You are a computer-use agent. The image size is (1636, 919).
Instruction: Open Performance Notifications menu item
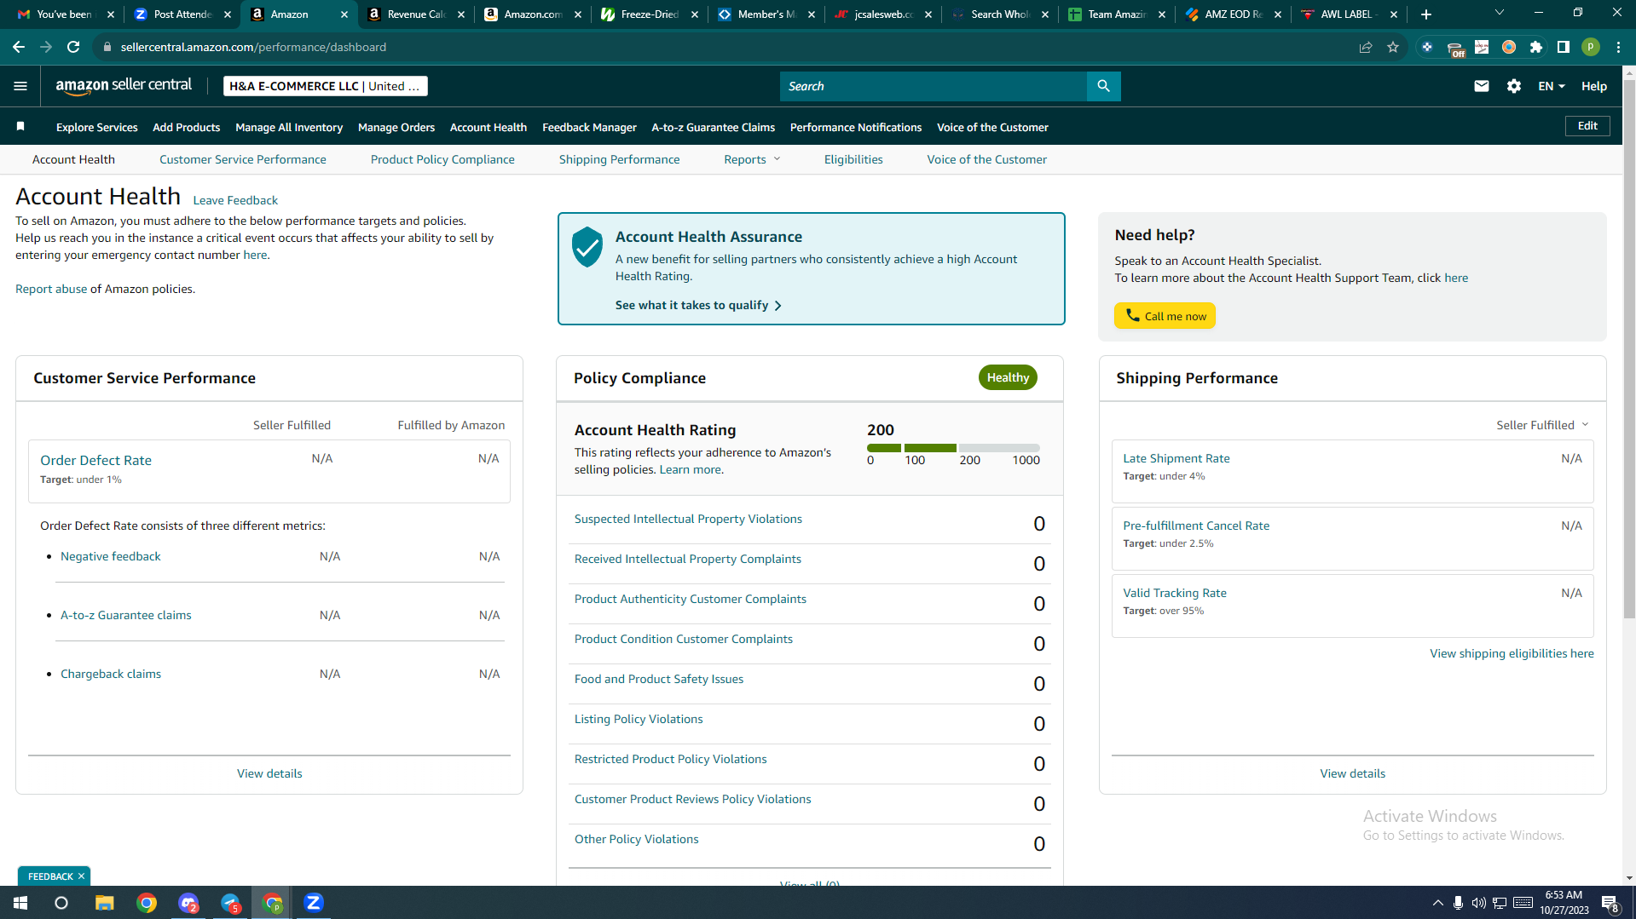[855, 127]
